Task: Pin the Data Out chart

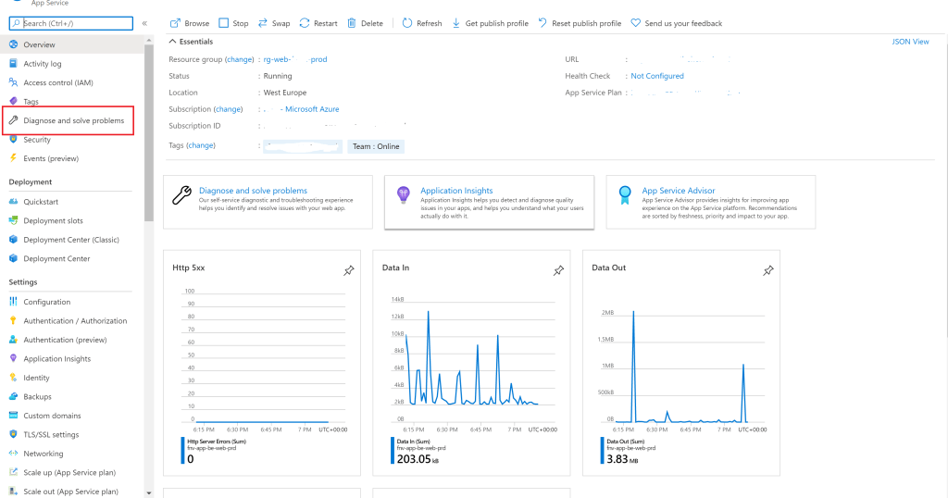Action: pos(767,270)
